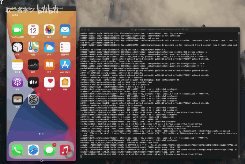The image size is (245, 164).
Task: Open Settings app with notification badge
Action: pyautogui.click(x=33, y=100)
